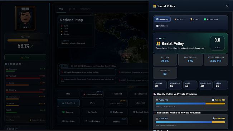Click the Private 28% health icon
233x131 pixels.
213,100
